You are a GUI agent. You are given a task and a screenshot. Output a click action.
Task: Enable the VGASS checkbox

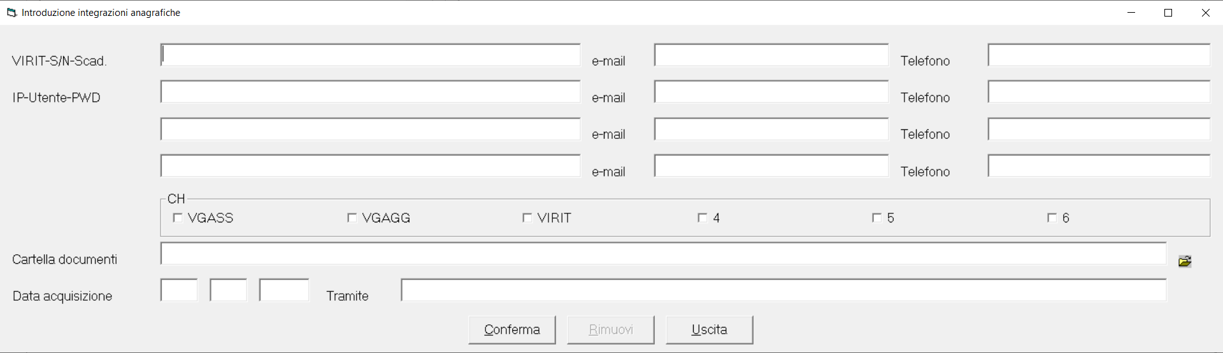(178, 218)
